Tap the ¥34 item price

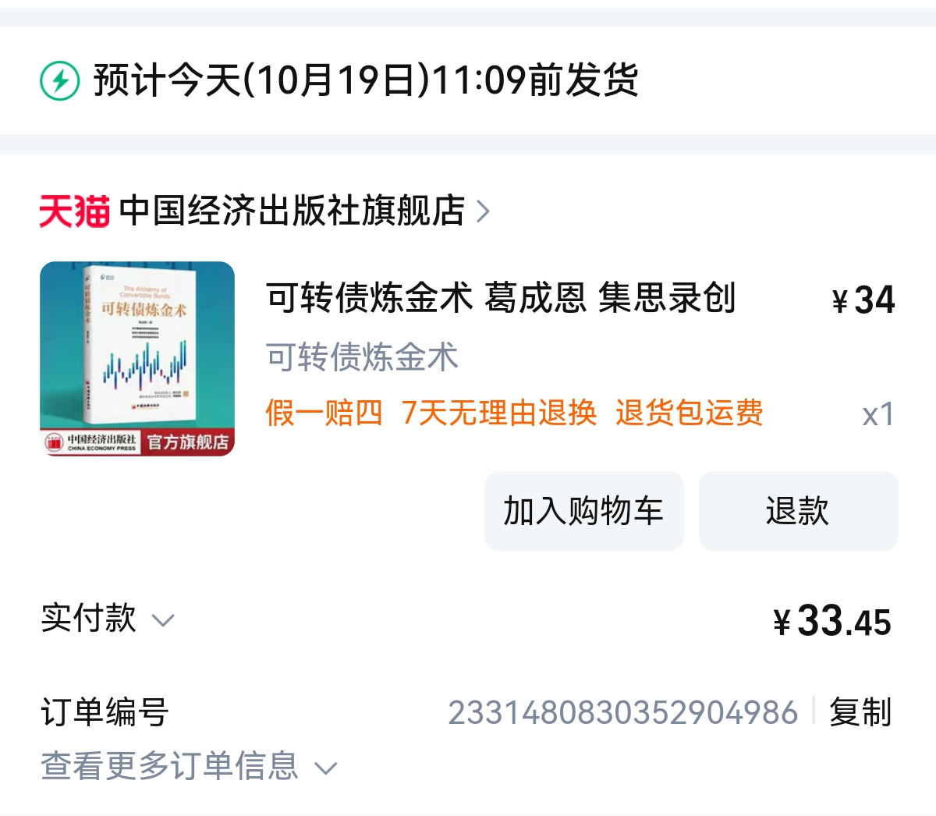[863, 300]
